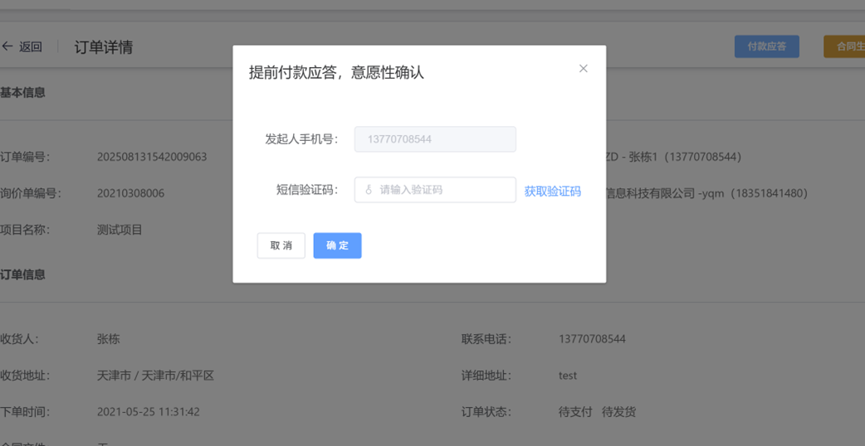
Task: Click the 联系电话 value 13770708544
Action: 592,339
